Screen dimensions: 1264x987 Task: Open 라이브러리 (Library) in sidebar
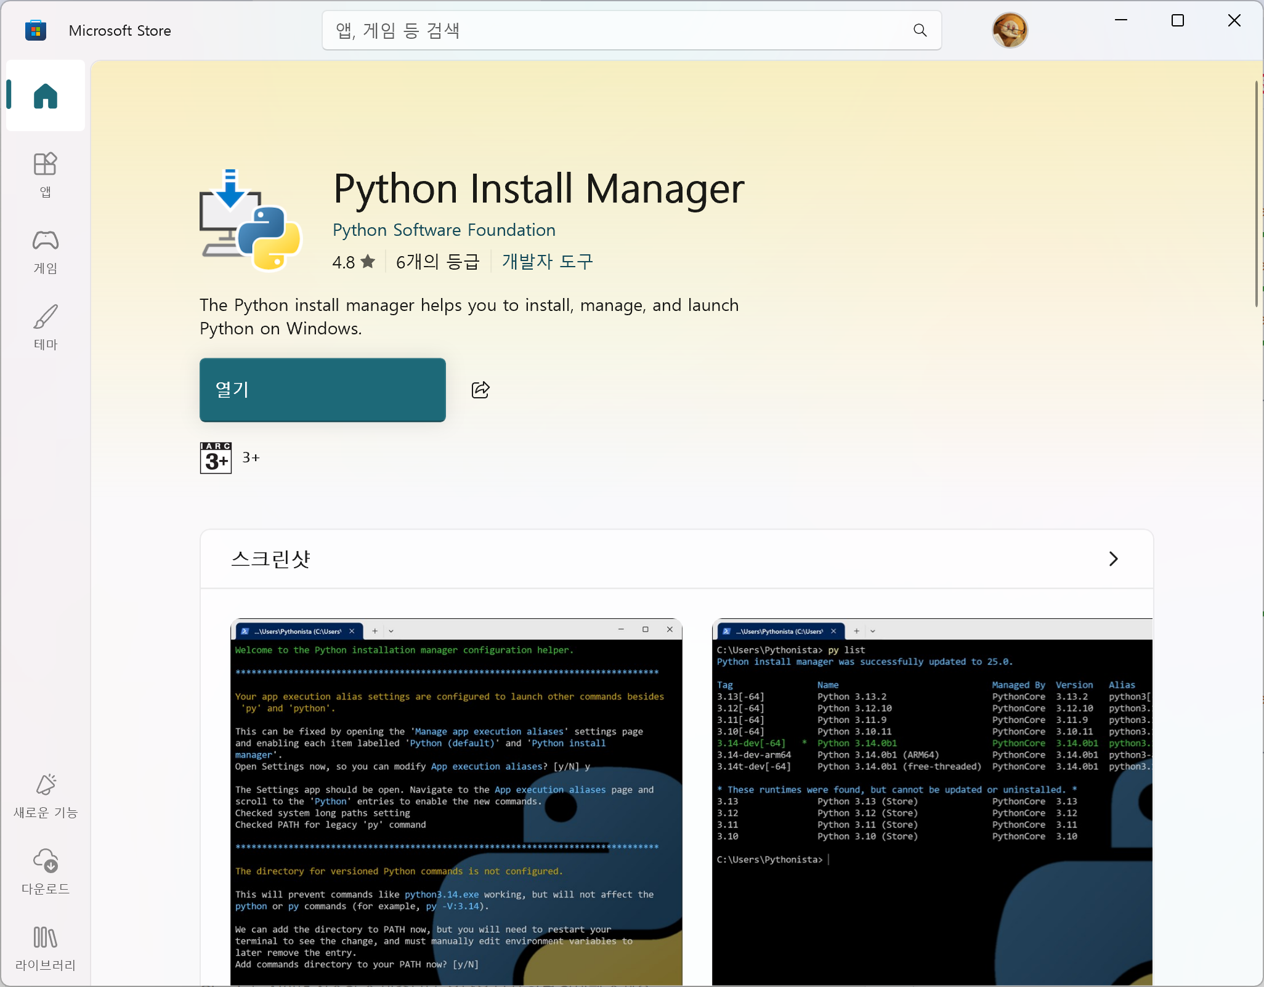[46, 948]
